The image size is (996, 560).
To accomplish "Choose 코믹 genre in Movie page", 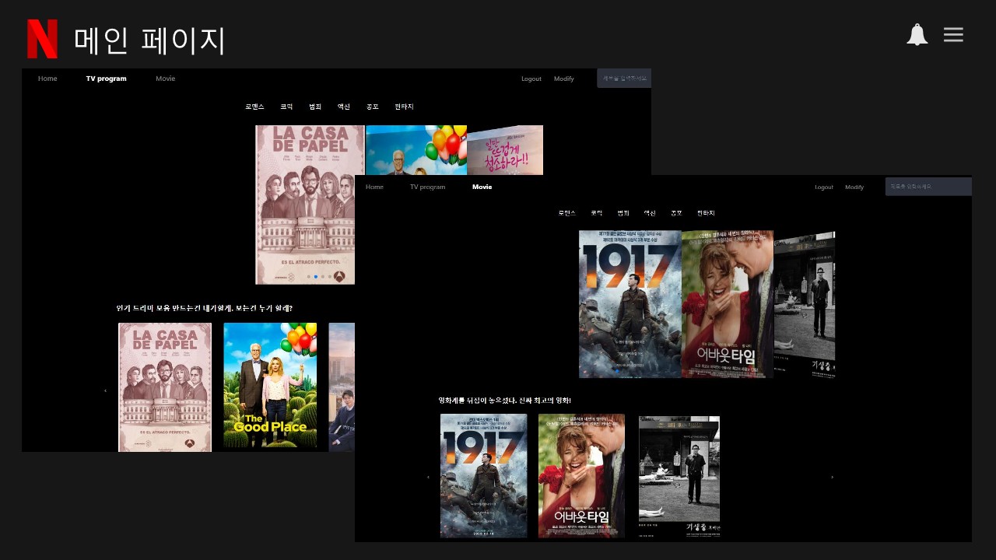I will pyautogui.click(x=597, y=213).
